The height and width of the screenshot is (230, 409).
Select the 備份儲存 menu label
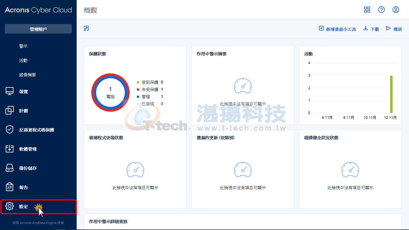[x=28, y=168]
